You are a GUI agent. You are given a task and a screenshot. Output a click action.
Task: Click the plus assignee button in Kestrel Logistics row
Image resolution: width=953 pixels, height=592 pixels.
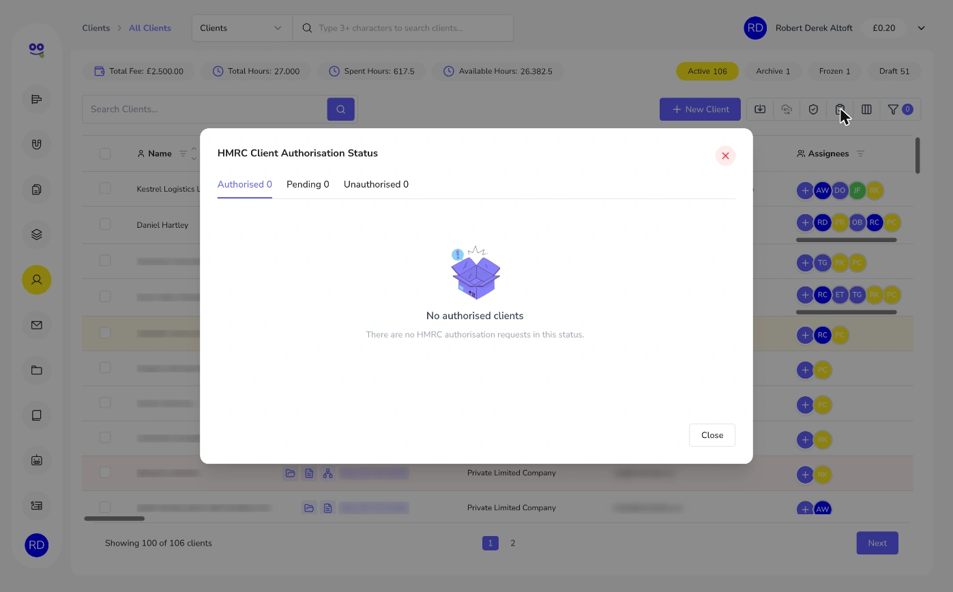[x=805, y=190]
